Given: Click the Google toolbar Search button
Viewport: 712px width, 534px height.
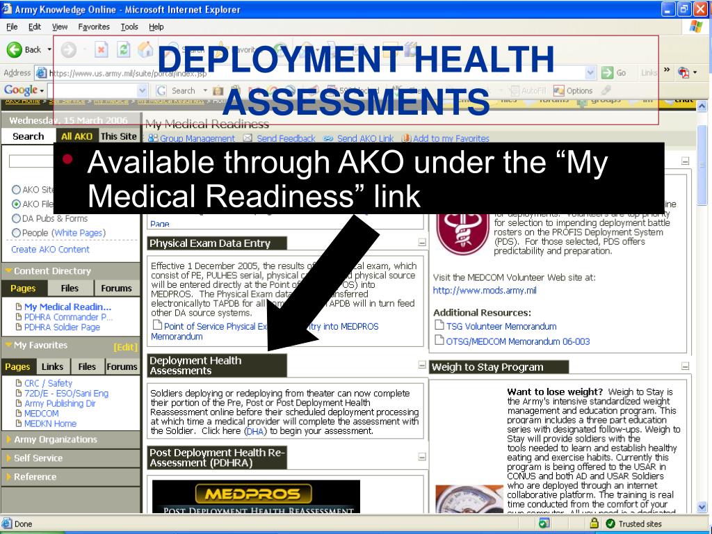Looking at the screenshot, I should click(x=176, y=90).
